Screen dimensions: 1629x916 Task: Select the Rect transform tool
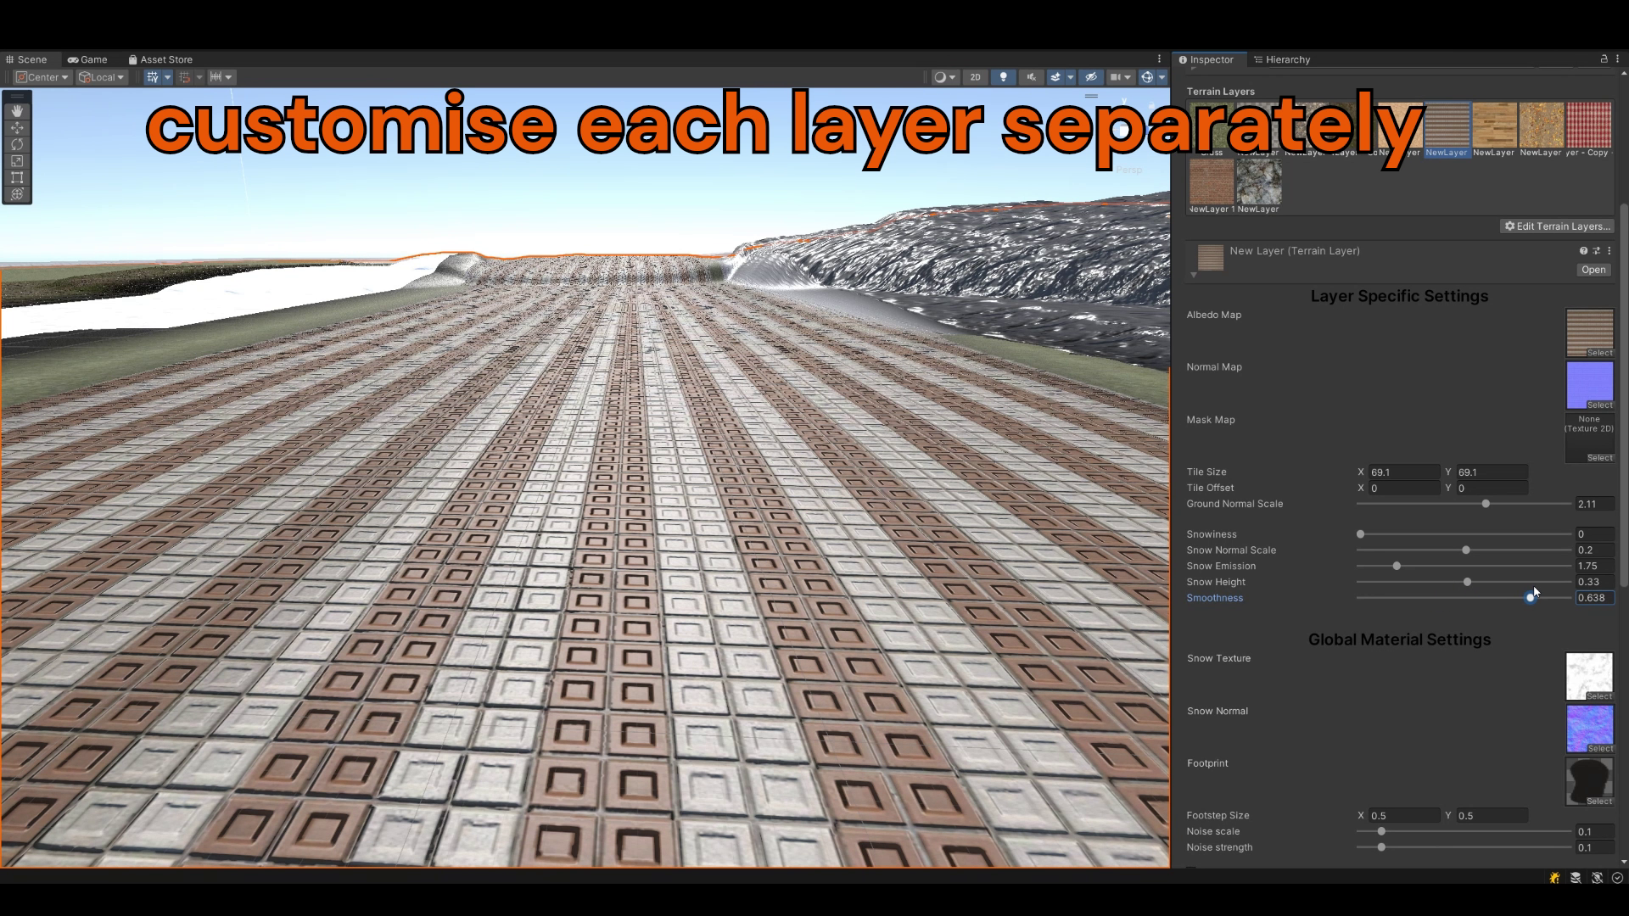pyautogui.click(x=17, y=177)
